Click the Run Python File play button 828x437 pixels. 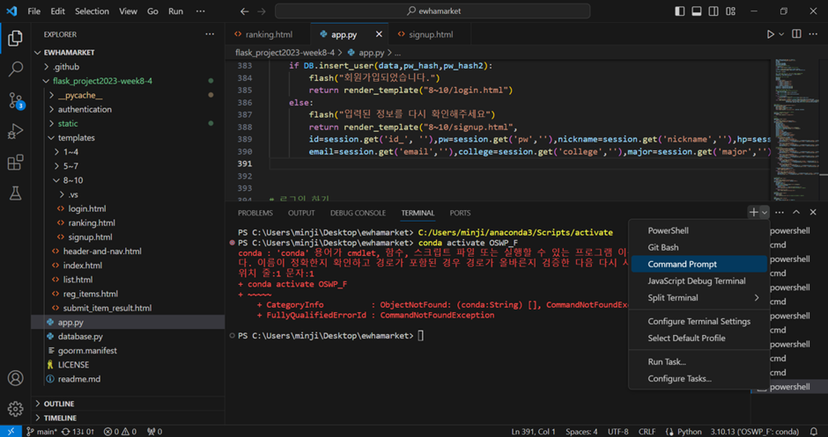[x=770, y=34]
